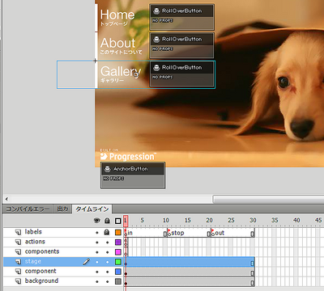Screen dimensions: 324x291
Task: Click the blue outline swatch of component layer
Action: (x=118, y=272)
